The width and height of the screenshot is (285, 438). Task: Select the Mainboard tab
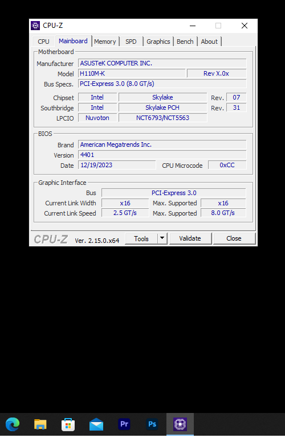73,41
